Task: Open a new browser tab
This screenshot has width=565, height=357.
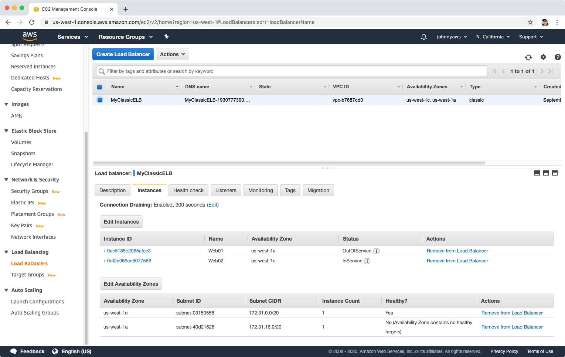Action: (x=126, y=9)
